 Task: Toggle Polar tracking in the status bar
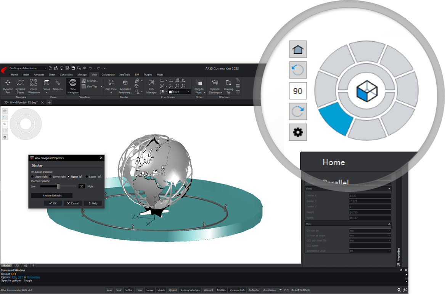point(139,290)
